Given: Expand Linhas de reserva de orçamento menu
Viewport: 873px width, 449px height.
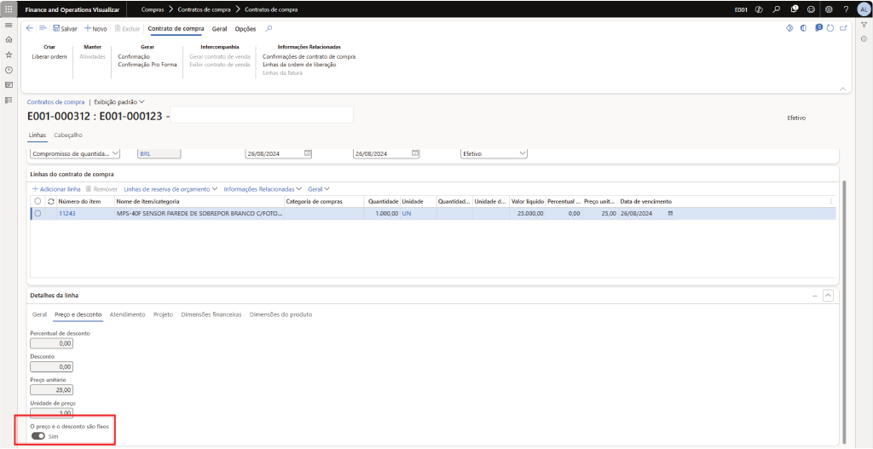Looking at the screenshot, I should click(x=171, y=188).
